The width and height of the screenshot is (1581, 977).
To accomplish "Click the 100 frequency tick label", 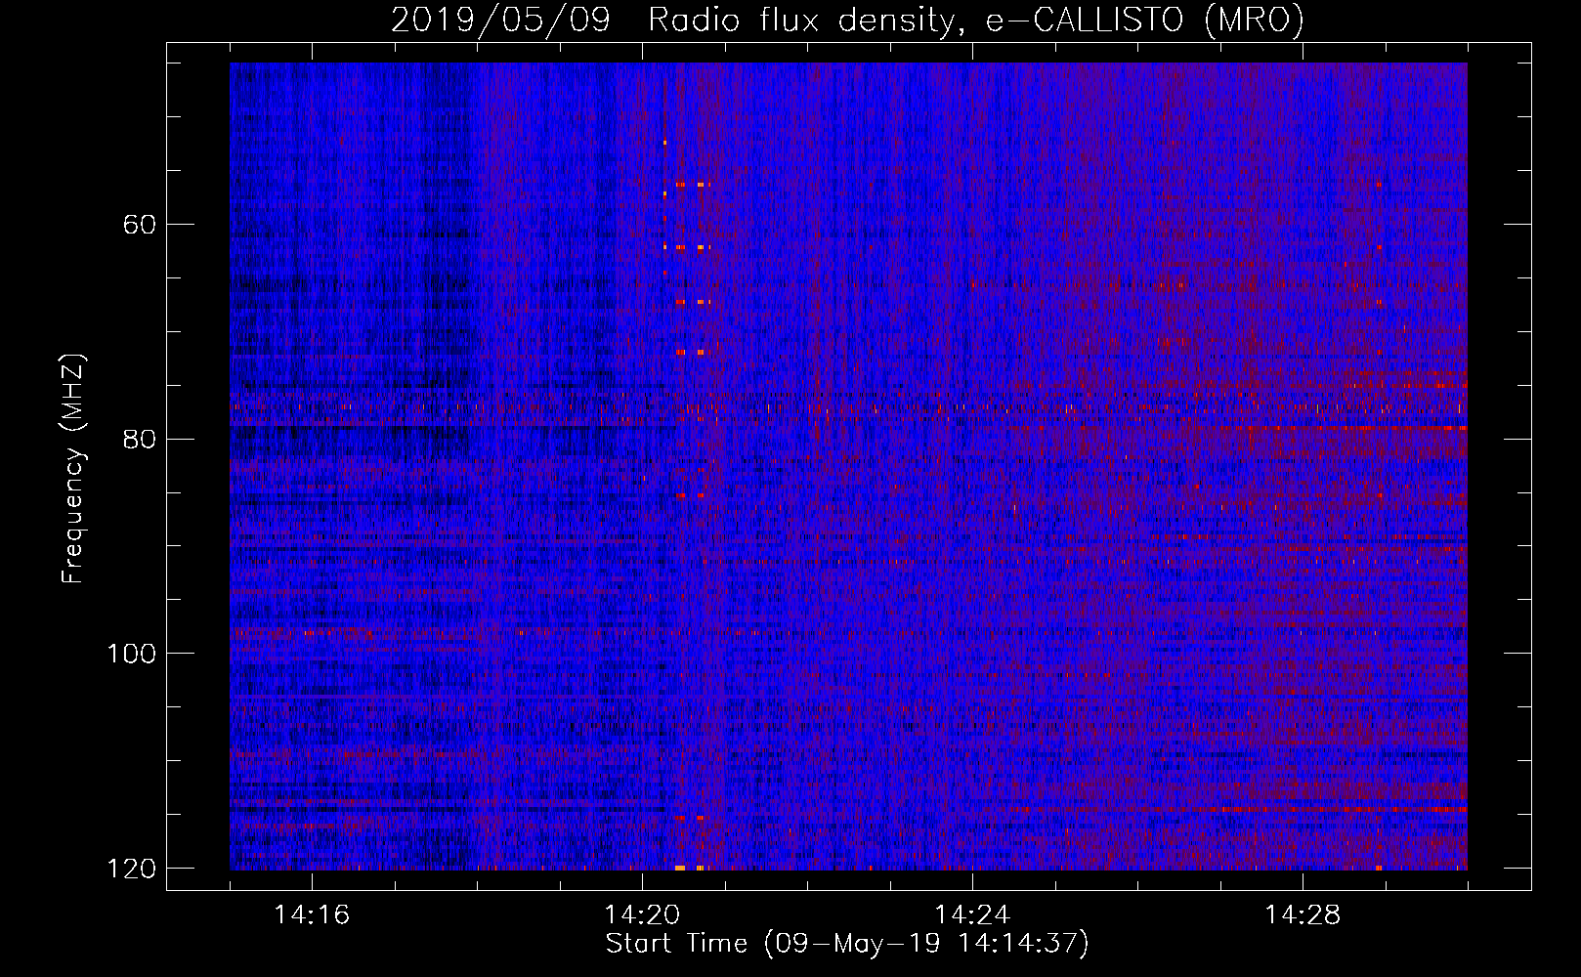I will pyautogui.click(x=131, y=654).
